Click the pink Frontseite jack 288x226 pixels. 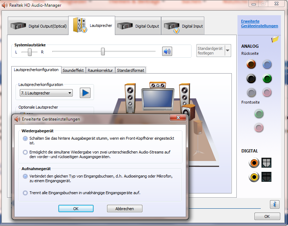tap(259, 128)
